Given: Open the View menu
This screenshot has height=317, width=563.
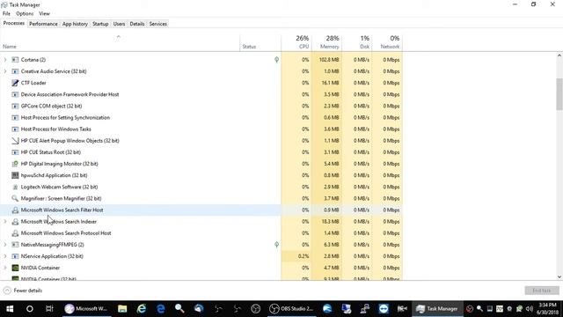Looking at the screenshot, I should (45, 14).
